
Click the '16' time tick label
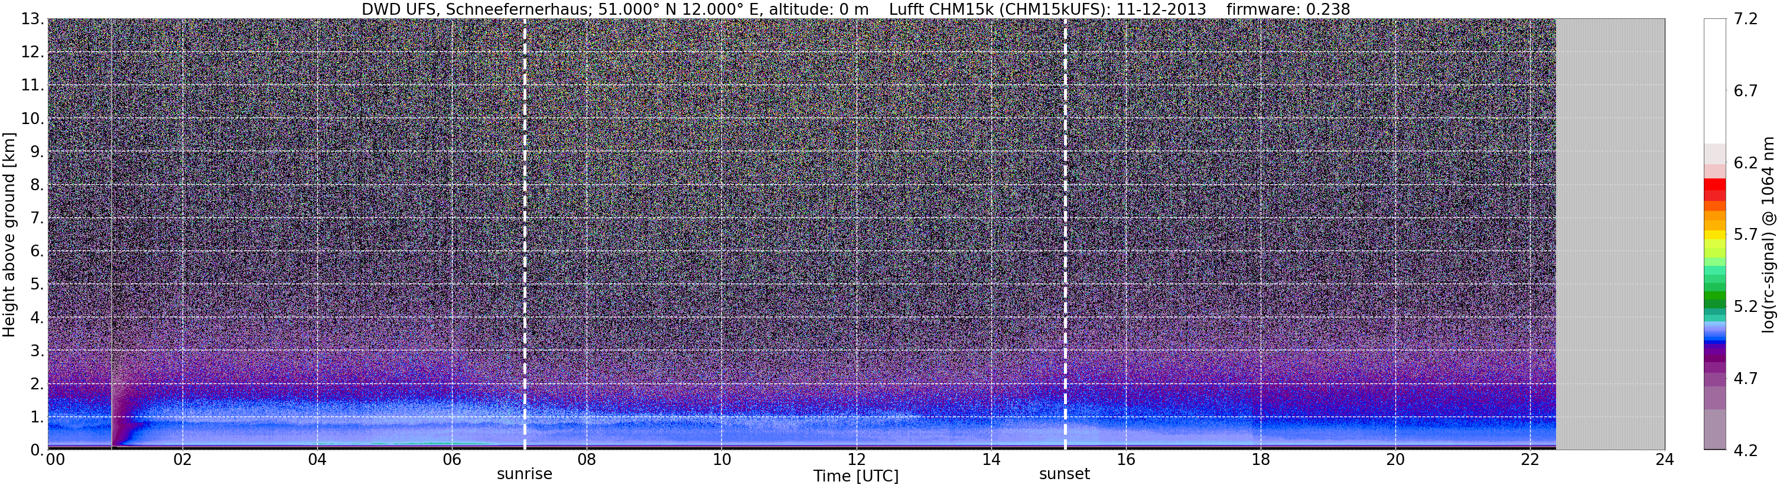1125,460
